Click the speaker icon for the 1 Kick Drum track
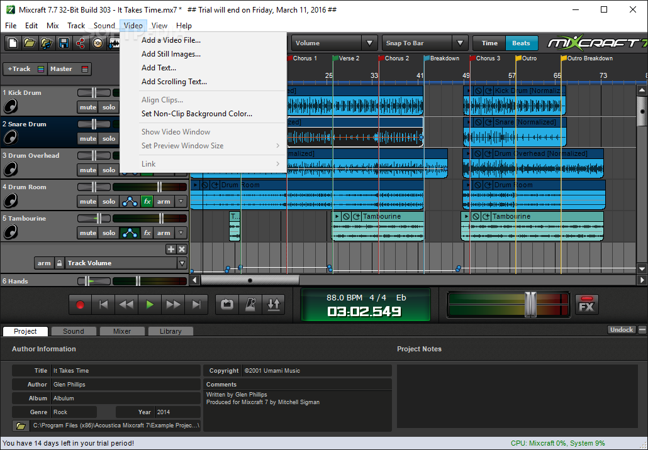 tap(10, 106)
